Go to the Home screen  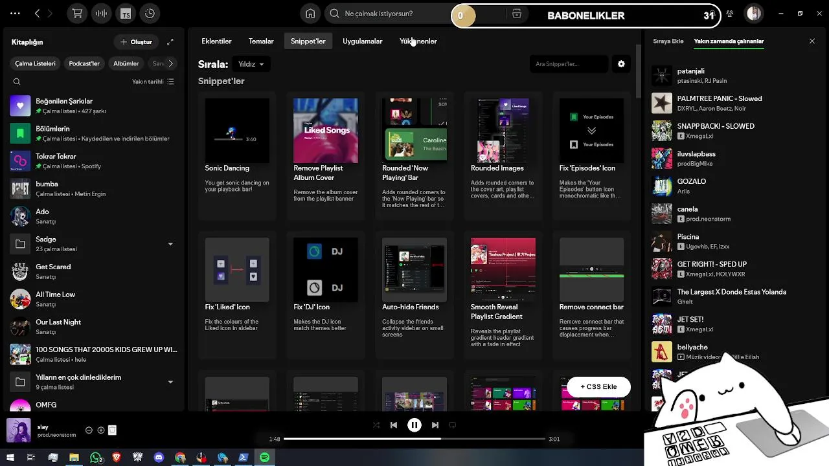tap(311, 14)
